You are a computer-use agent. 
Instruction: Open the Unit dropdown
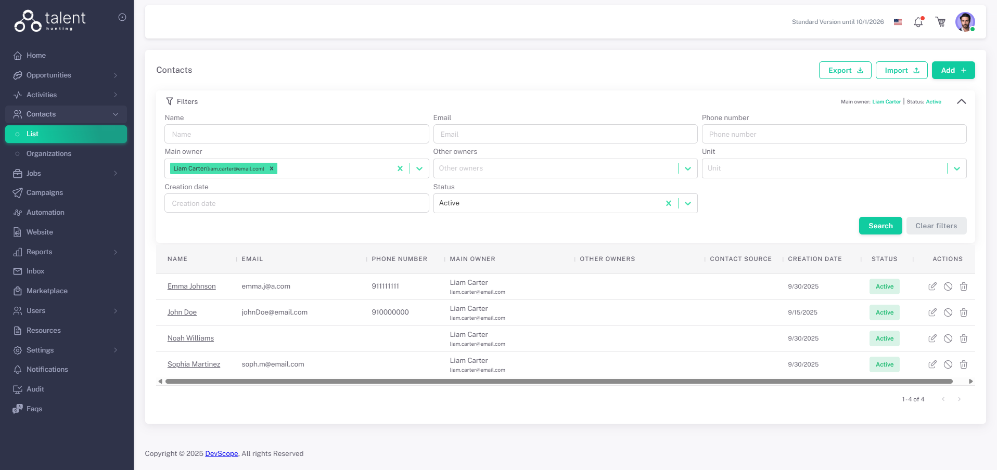pos(956,168)
